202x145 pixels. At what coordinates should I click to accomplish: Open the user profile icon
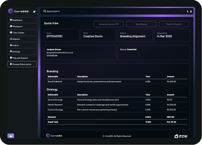tap(191, 11)
